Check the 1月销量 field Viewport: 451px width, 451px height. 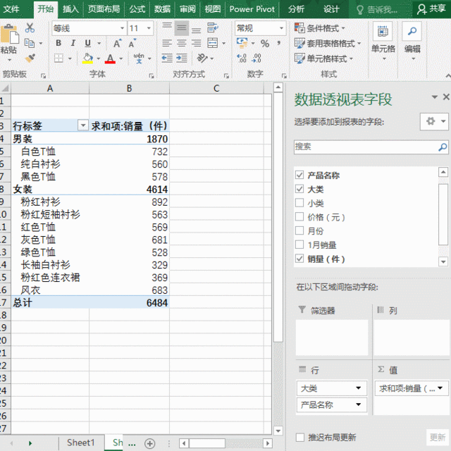pyautogui.click(x=299, y=245)
